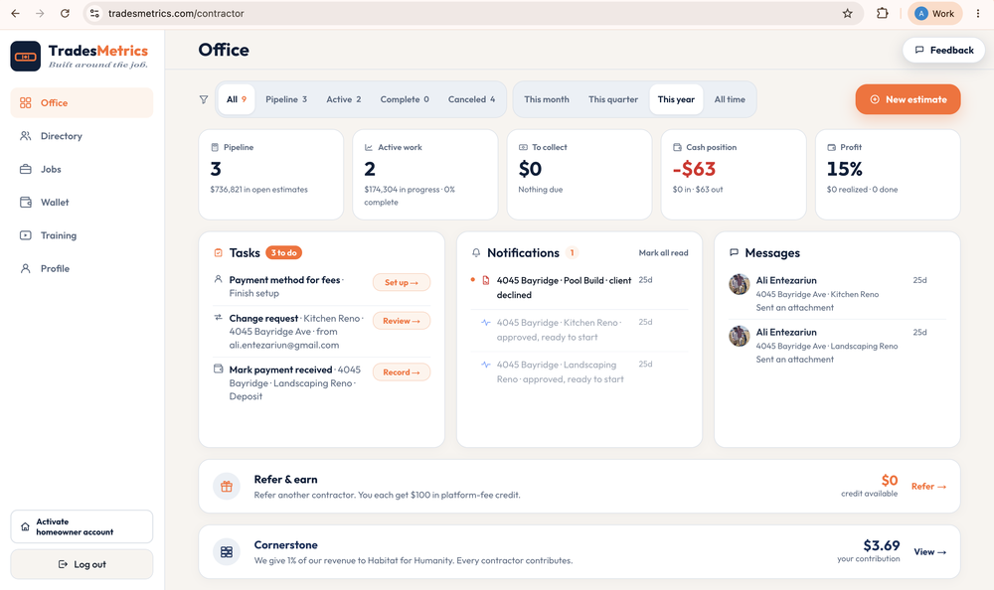Screen dimensions: 994x590
Task: Click the Notifications bell icon
Action: tap(476, 253)
